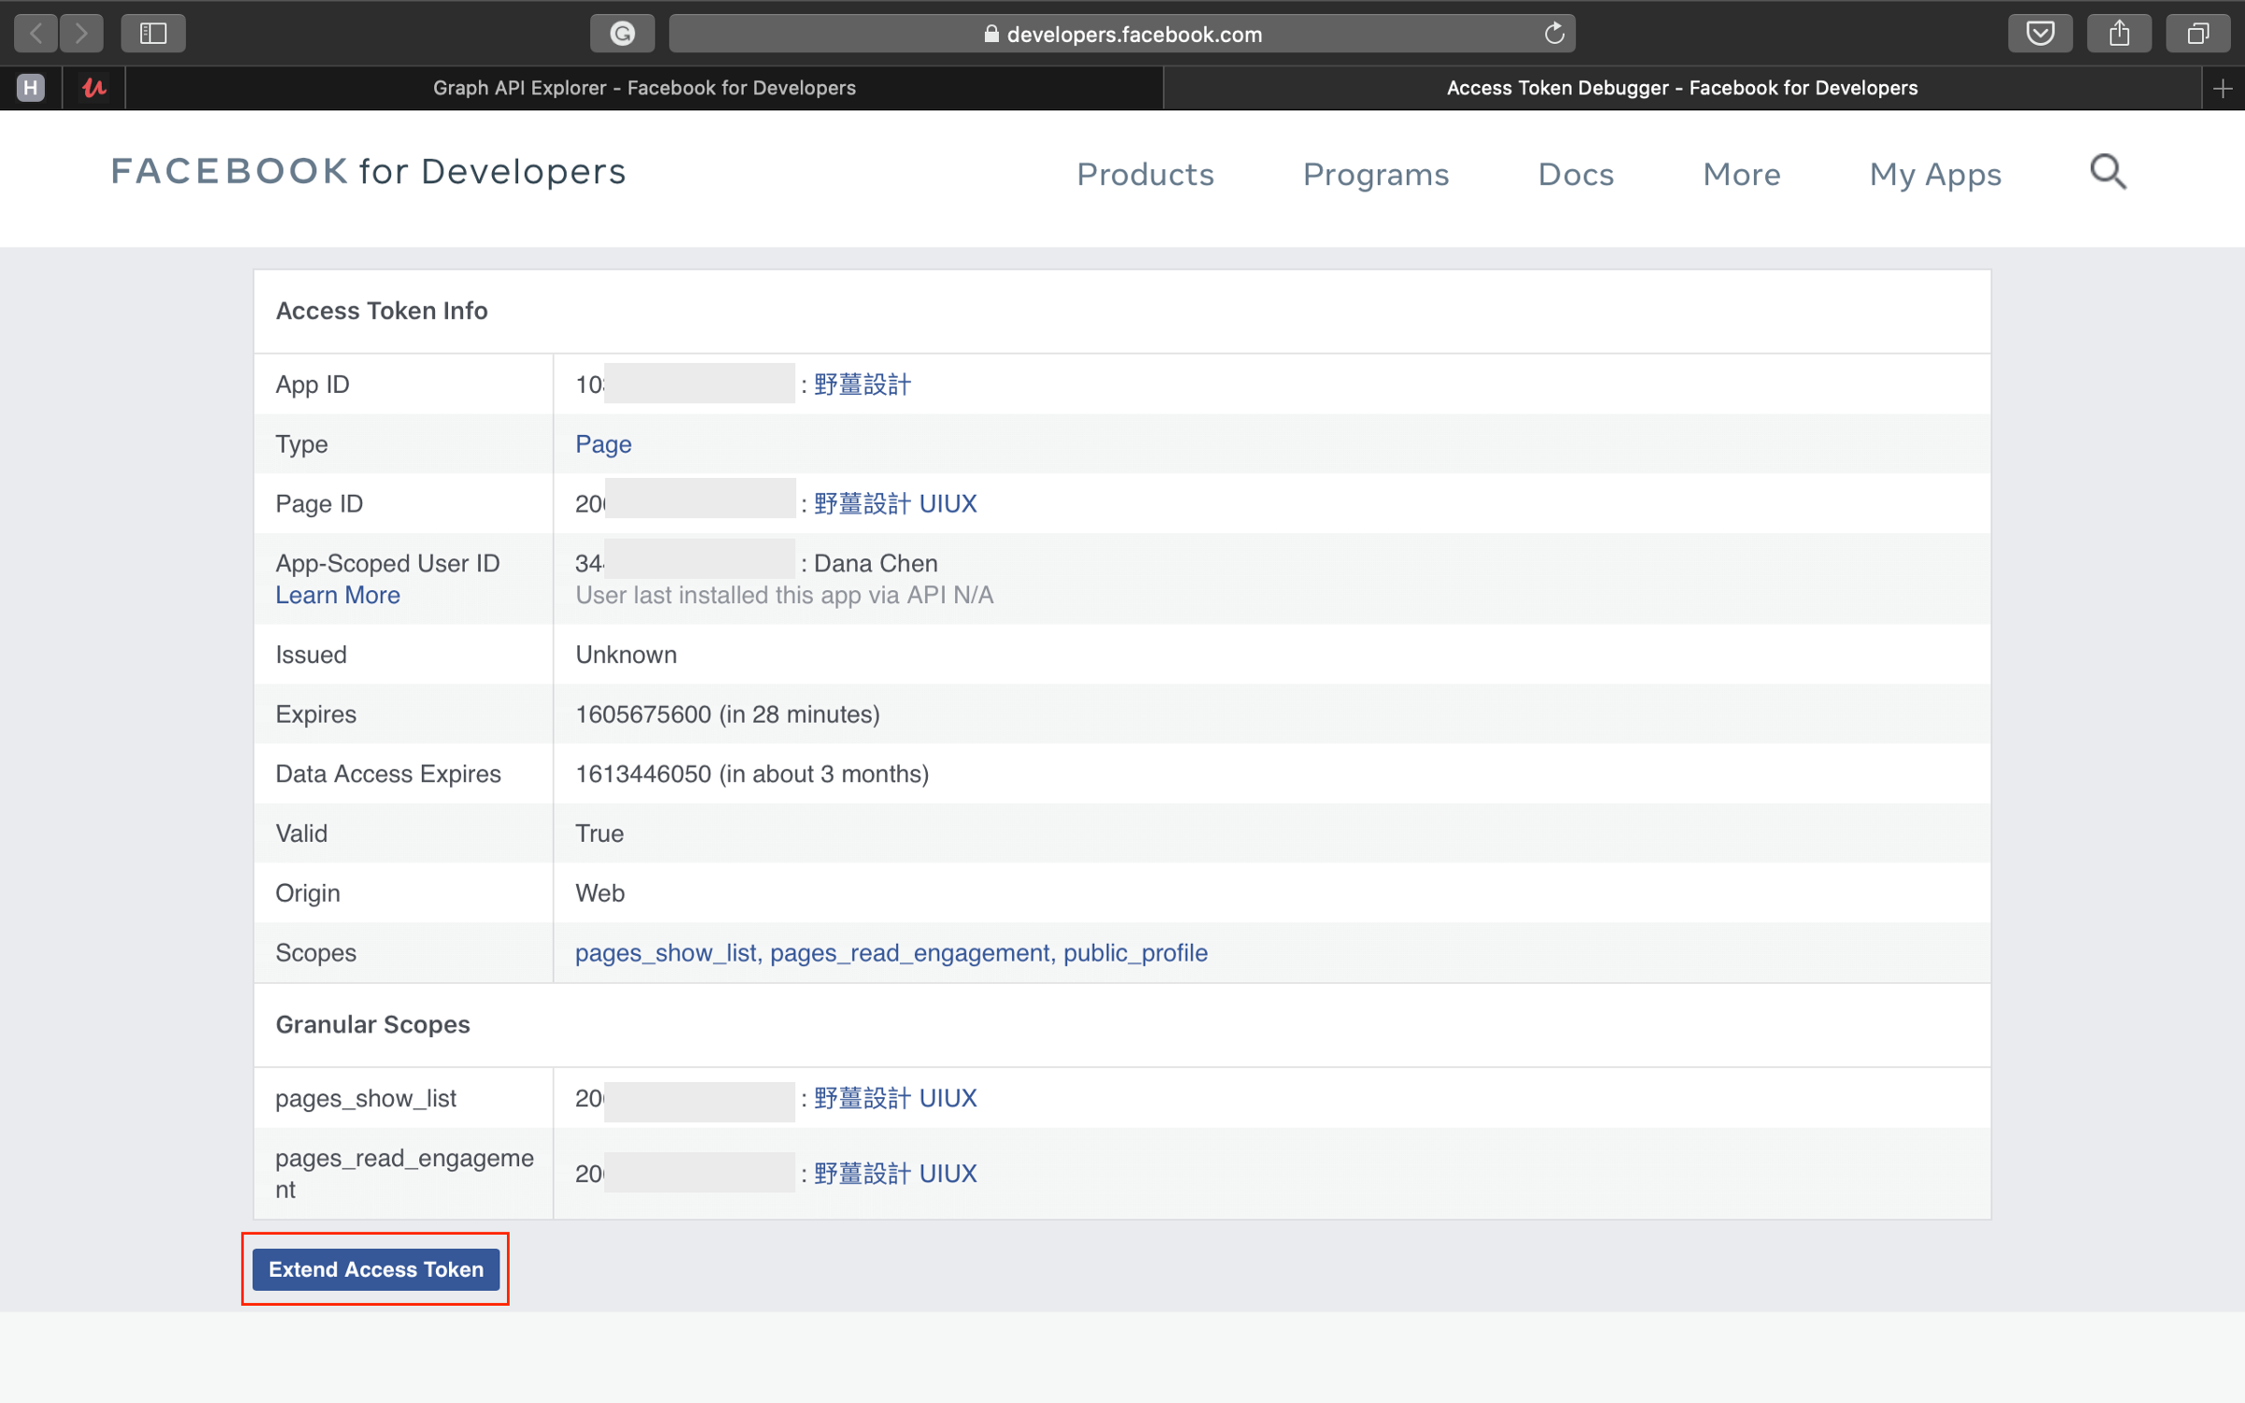The height and width of the screenshot is (1403, 2245).
Task: Click the pages_show_list scope link
Action: click(666, 952)
